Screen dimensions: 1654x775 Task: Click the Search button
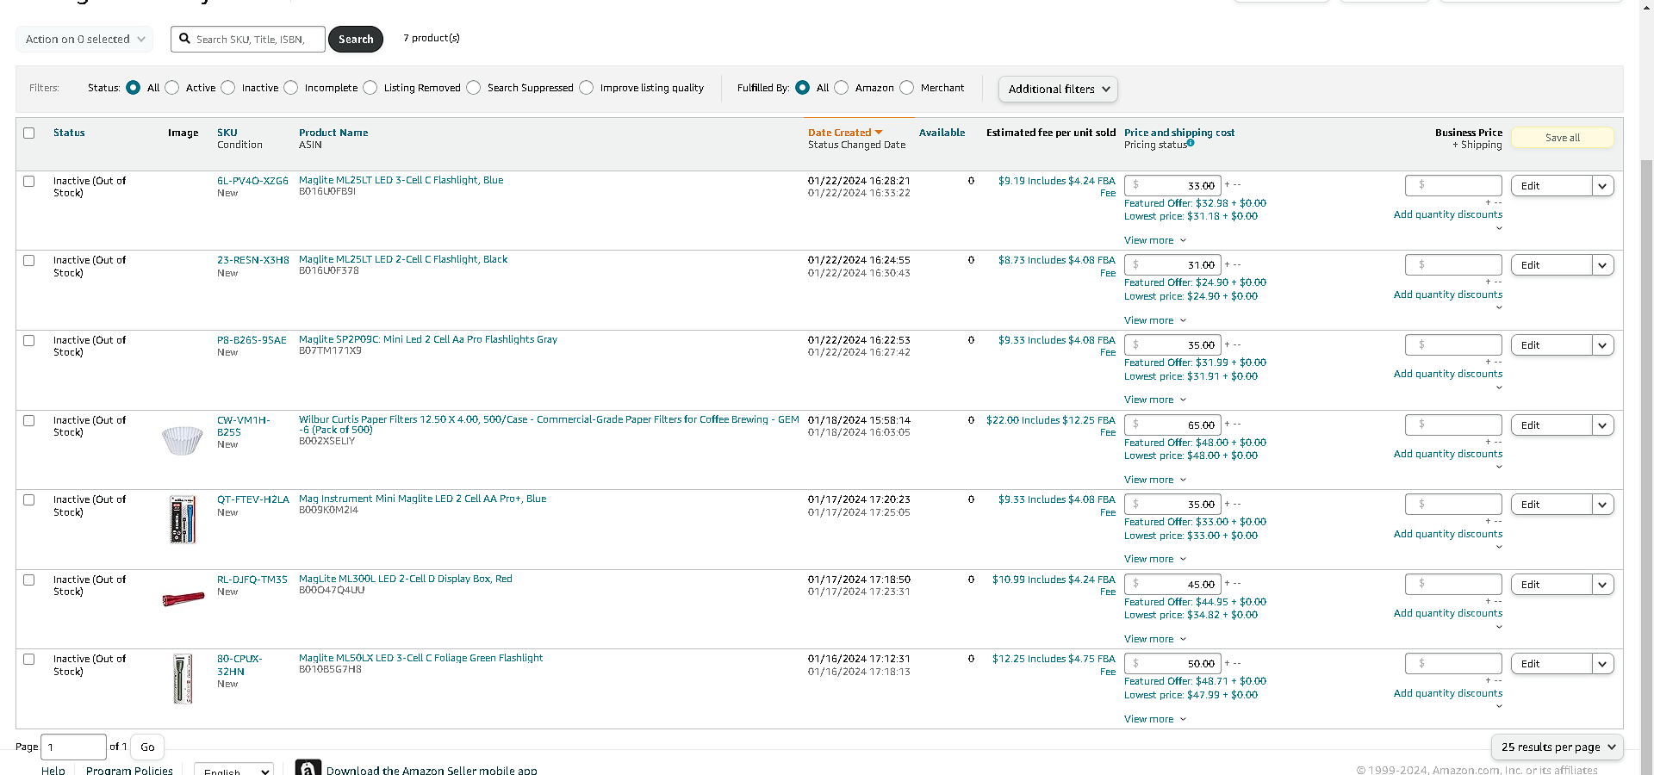click(x=356, y=39)
